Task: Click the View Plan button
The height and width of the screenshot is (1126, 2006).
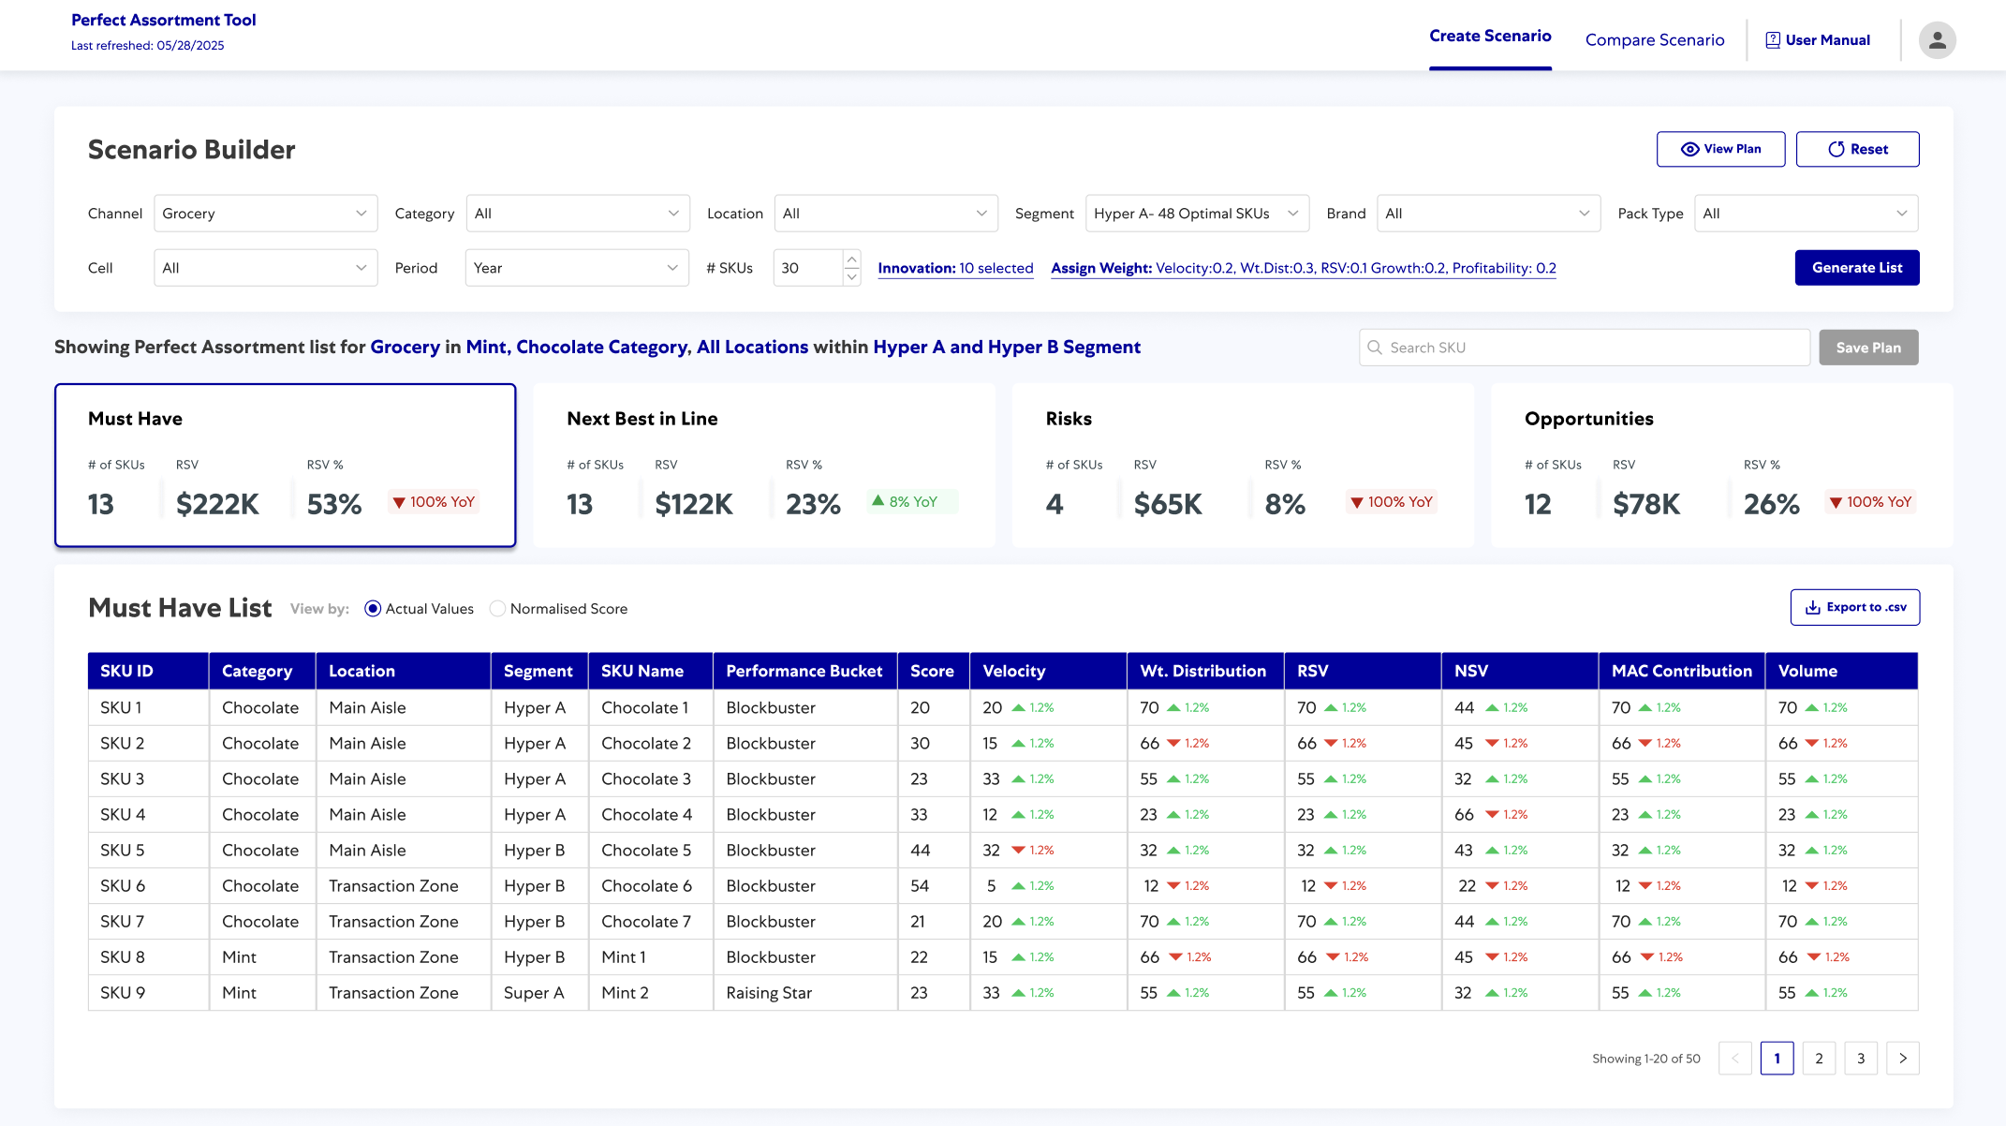Action: [1720, 149]
